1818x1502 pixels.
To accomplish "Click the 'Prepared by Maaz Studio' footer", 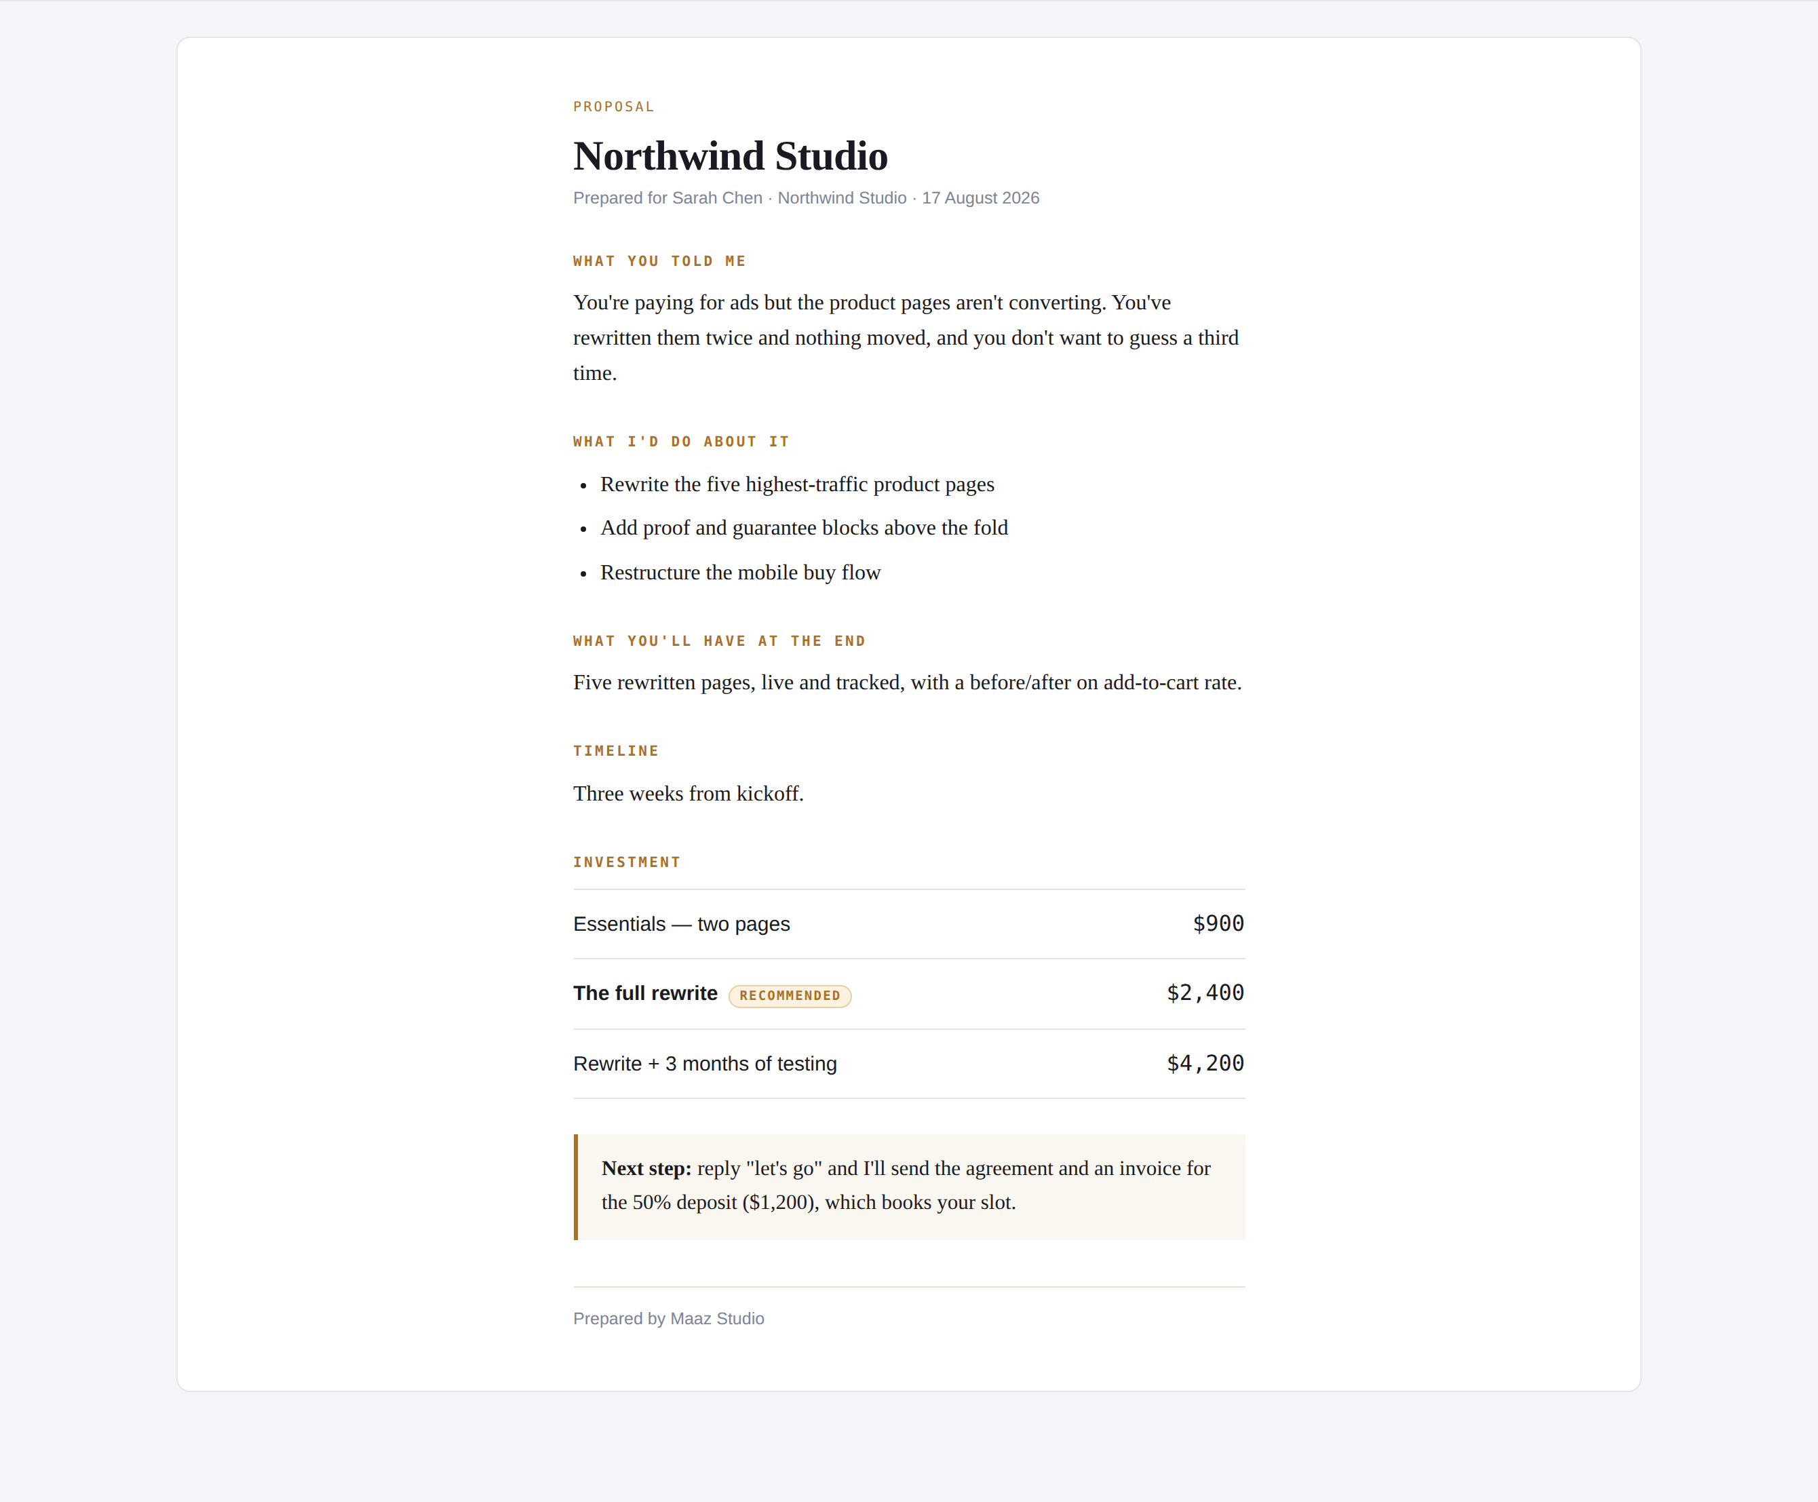I will tap(668, 1319).
